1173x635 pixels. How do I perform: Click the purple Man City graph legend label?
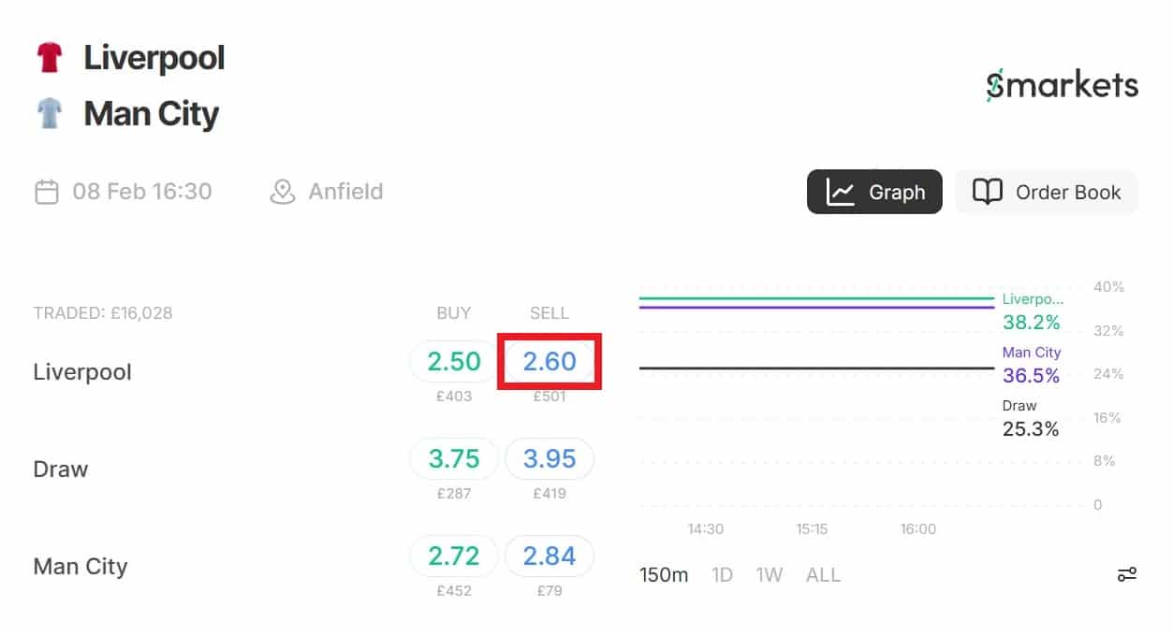click(1031, 353)
